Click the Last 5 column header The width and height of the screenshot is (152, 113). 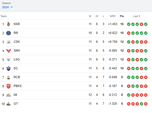pos(136,16)
